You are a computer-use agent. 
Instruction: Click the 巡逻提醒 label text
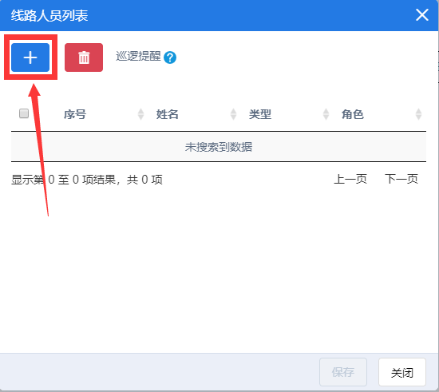point(138,56)
